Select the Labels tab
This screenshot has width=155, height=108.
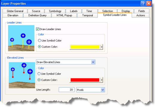point(74,11)
